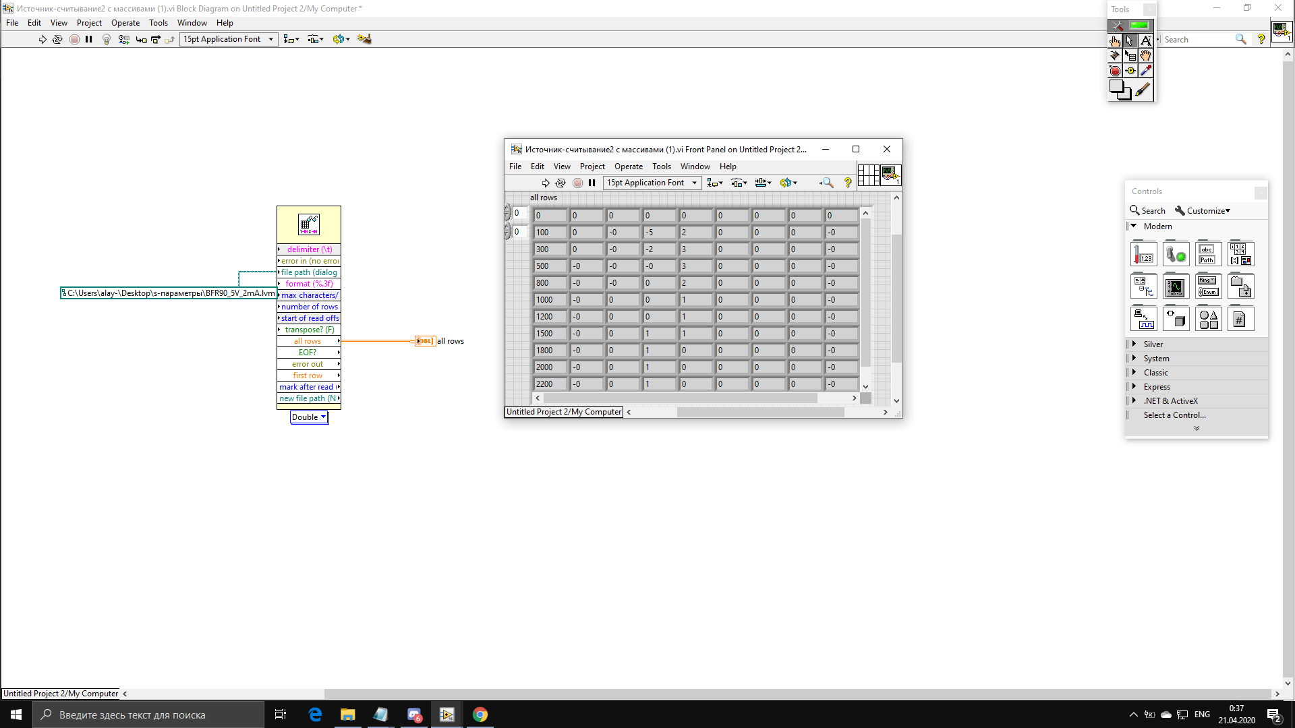Toggle Automatic Tool Selection in Tools palette

tap(1131, 26)
